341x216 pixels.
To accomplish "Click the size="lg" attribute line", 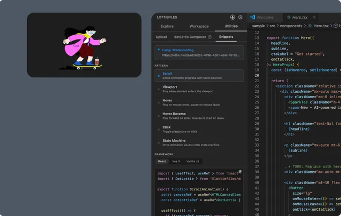I will pos(302,194).
